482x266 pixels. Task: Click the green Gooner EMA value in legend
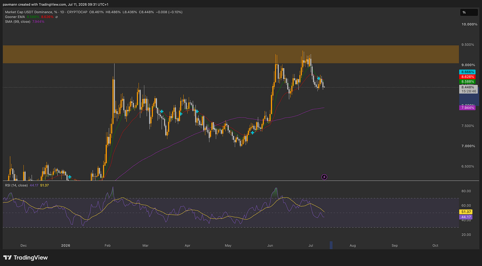click(33, 17)
